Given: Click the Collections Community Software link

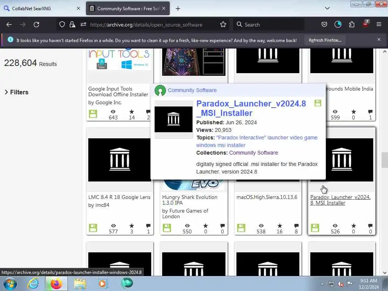Looking at the screenshot, I should coord(253,153).
